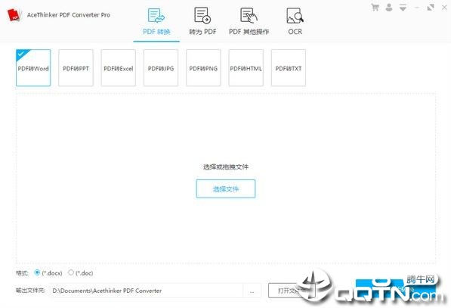Viewport: 451px width, 308px height.
Task: Click the output folder path field
Action: tap(147, 291)
